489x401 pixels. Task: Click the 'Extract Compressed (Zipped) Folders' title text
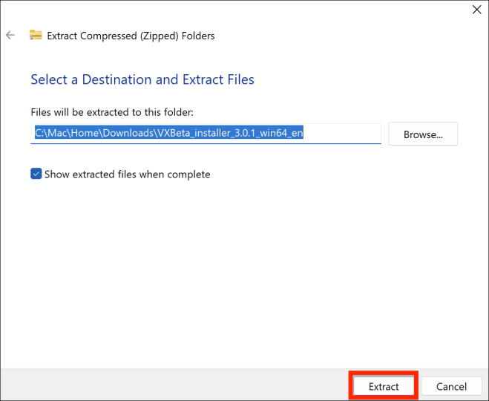[131, 35]
